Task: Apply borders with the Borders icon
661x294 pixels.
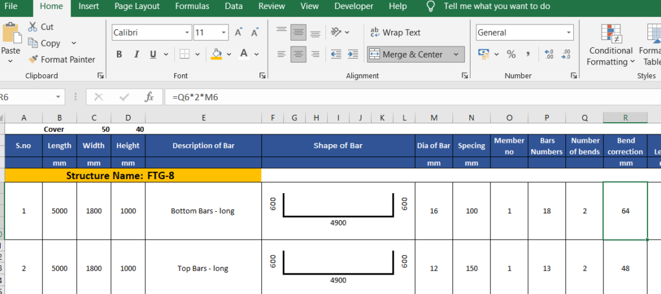Action: click(x=184, y=54)
